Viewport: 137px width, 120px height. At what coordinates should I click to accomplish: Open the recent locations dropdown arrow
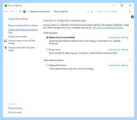tap(16, 12)
